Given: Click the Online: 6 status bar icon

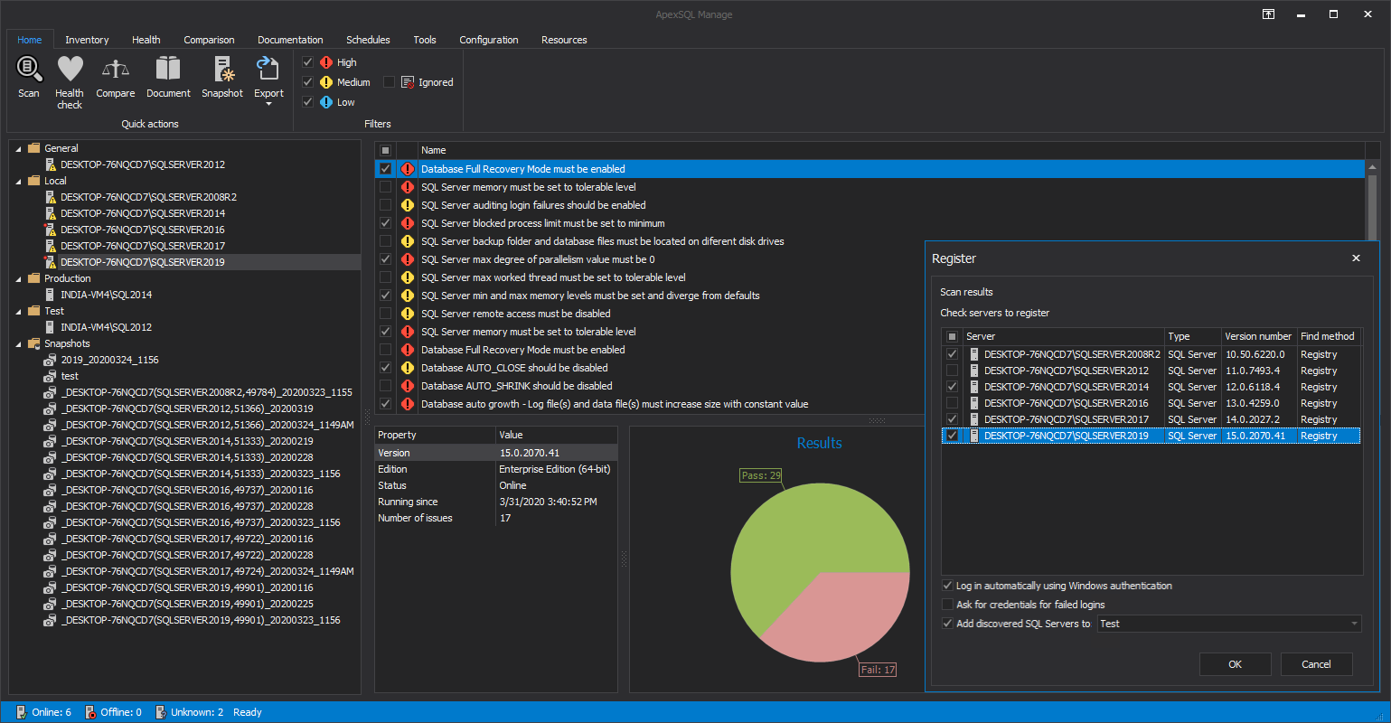Looking at the screenshot, I should pos(21,712).
